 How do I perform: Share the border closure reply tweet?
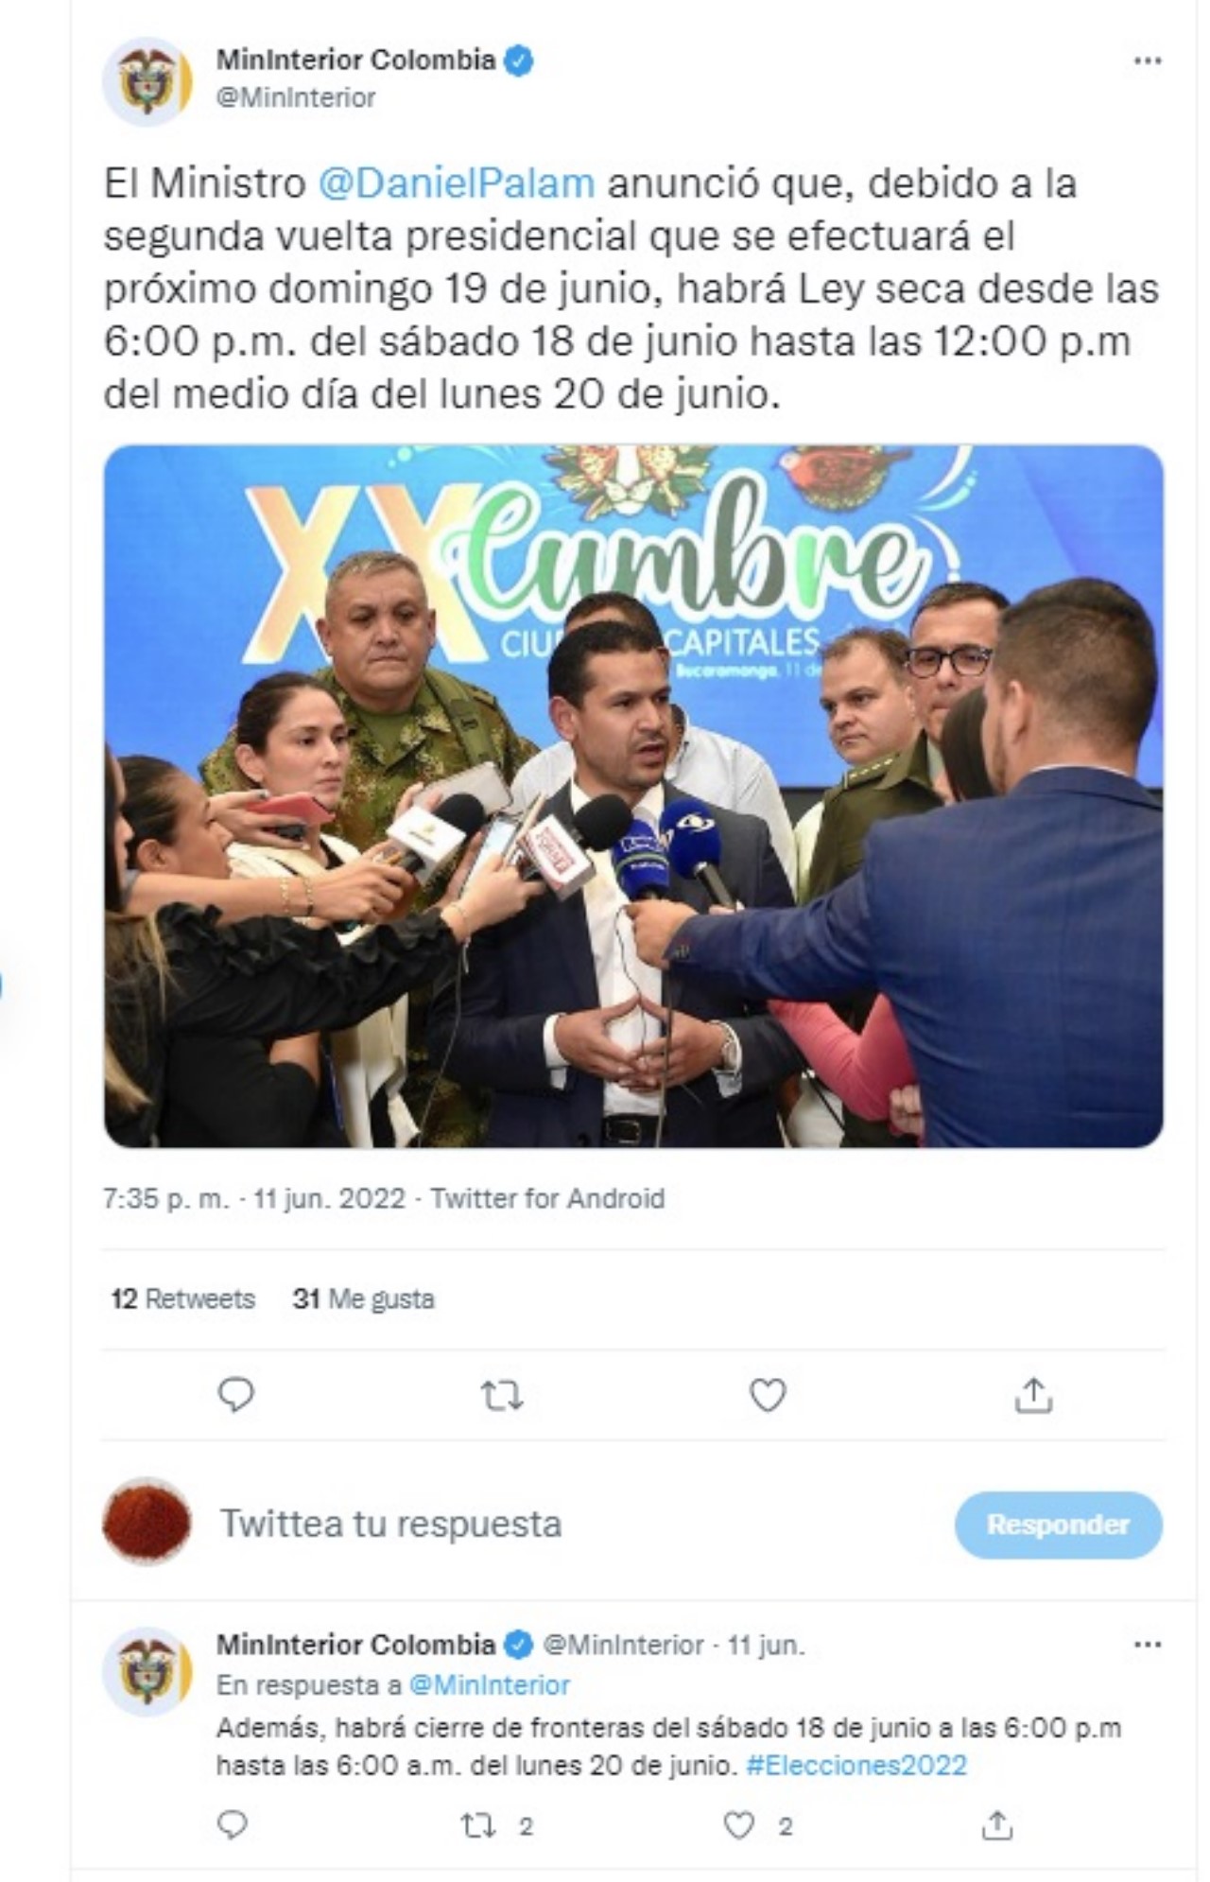[x=997, y=1824]
